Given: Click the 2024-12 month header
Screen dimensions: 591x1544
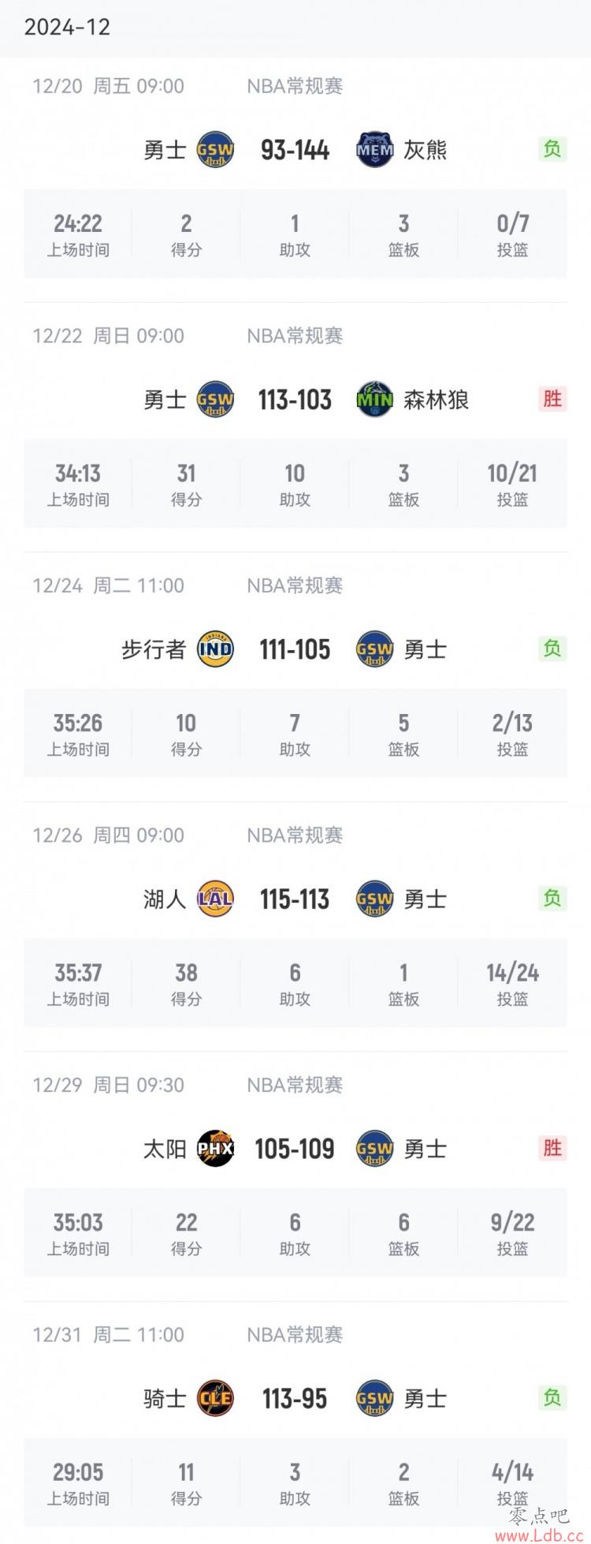Looking at the screenshot, I should coord(67,28).
